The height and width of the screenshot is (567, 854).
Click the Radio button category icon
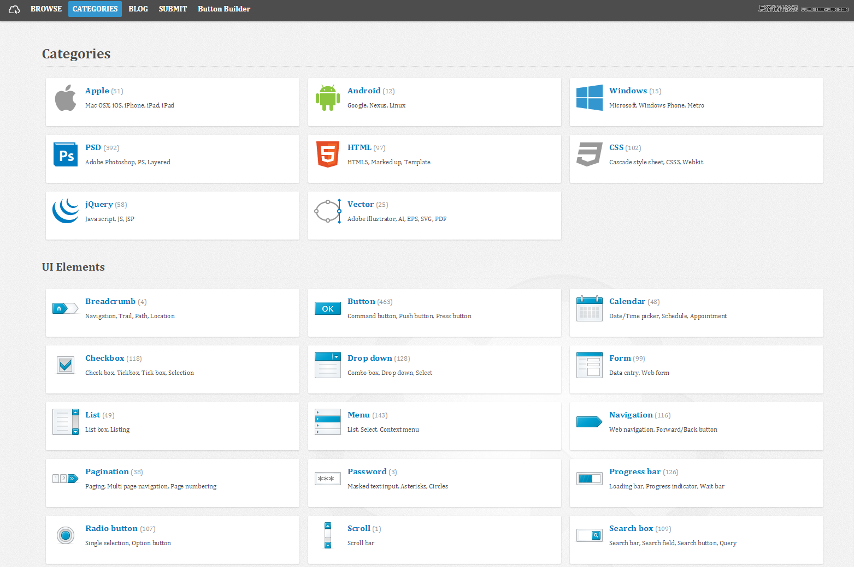(x=66, y=535)
